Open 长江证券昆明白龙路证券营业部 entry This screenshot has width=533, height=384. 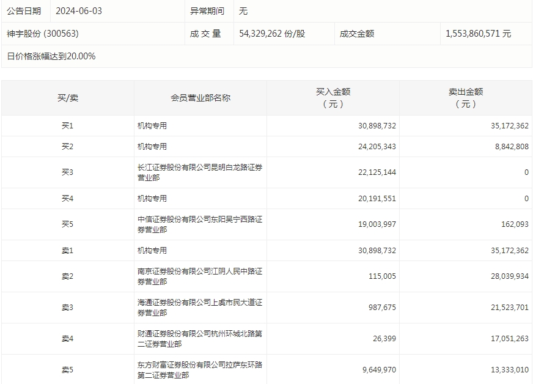click(x=200, y=172)
